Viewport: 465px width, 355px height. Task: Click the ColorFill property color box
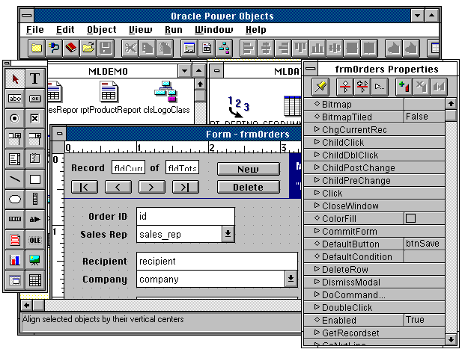tap(410, 218)
